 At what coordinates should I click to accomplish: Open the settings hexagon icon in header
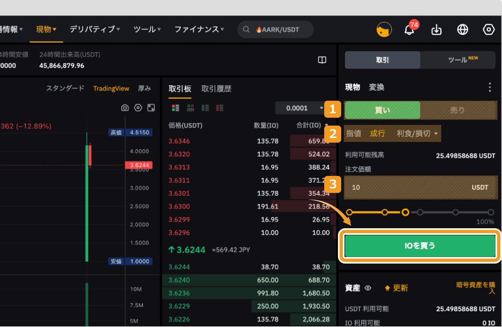(489, 29)
